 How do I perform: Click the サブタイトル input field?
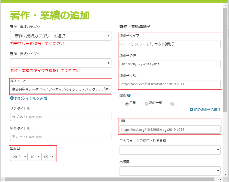(61, 117)
